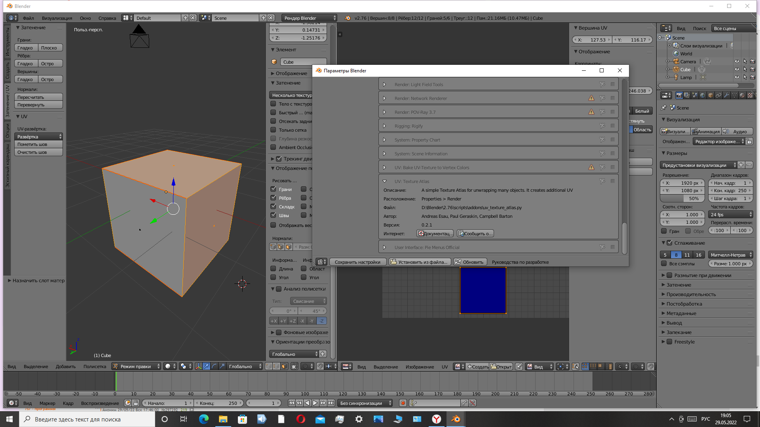Enable the UV: Texture Atlas addon checkbox
This screenshot has width=760, height=427.
(x=612, y=181)
